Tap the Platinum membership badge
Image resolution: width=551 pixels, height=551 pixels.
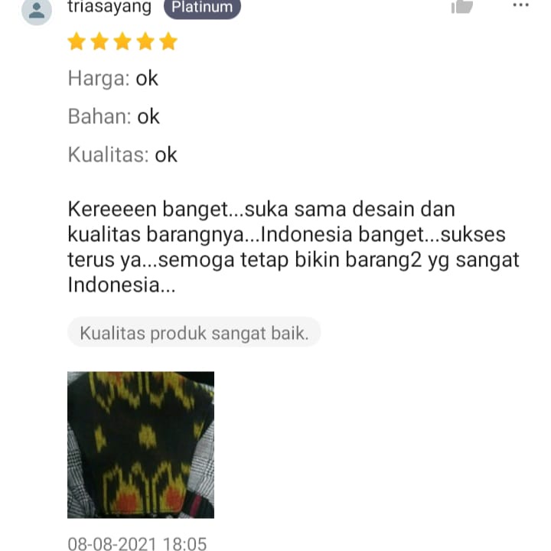pyautogui.click(x=202, y=8)
